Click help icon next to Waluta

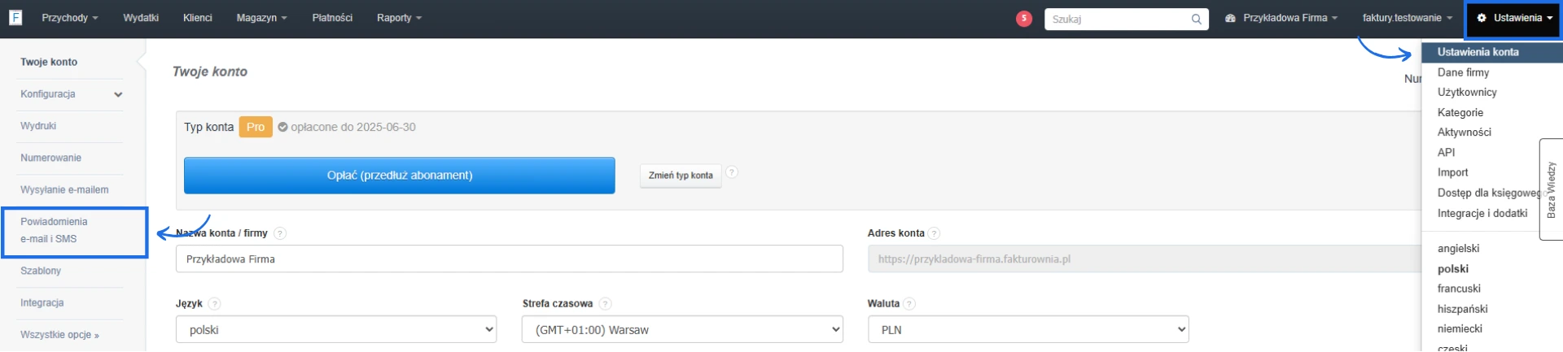(909, 304)
